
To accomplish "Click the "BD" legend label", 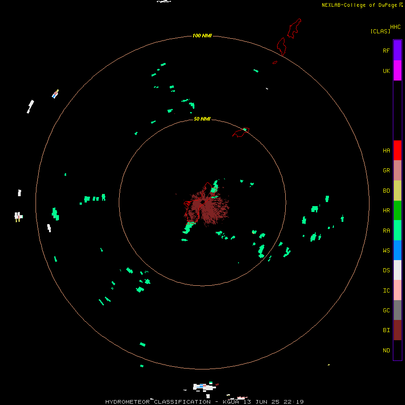I will tap(386, 191).
